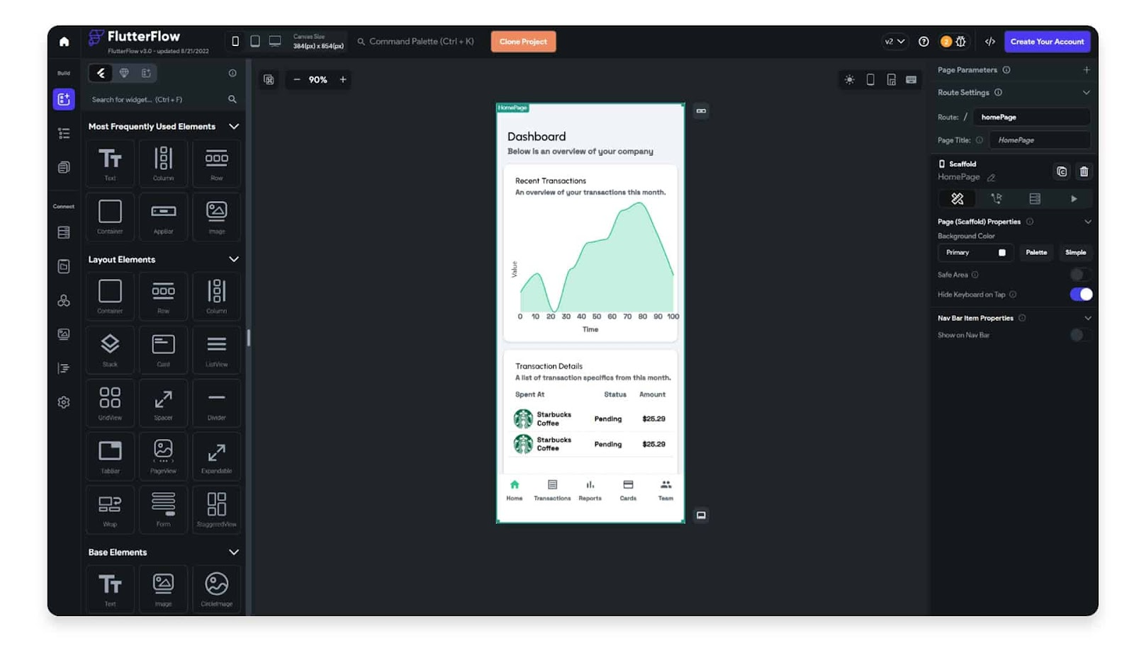Viewport: 1134px width, 655px height.
Task: Switch to the actions tab in properties panel
Action: click(997, 199)
